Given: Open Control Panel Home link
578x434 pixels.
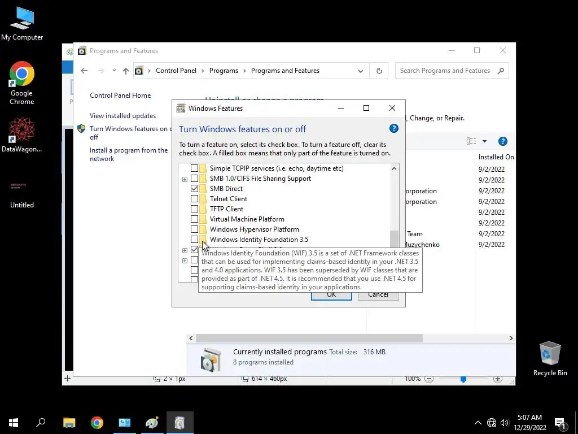Looking at the screenshot, I should [x=120, y=95].
